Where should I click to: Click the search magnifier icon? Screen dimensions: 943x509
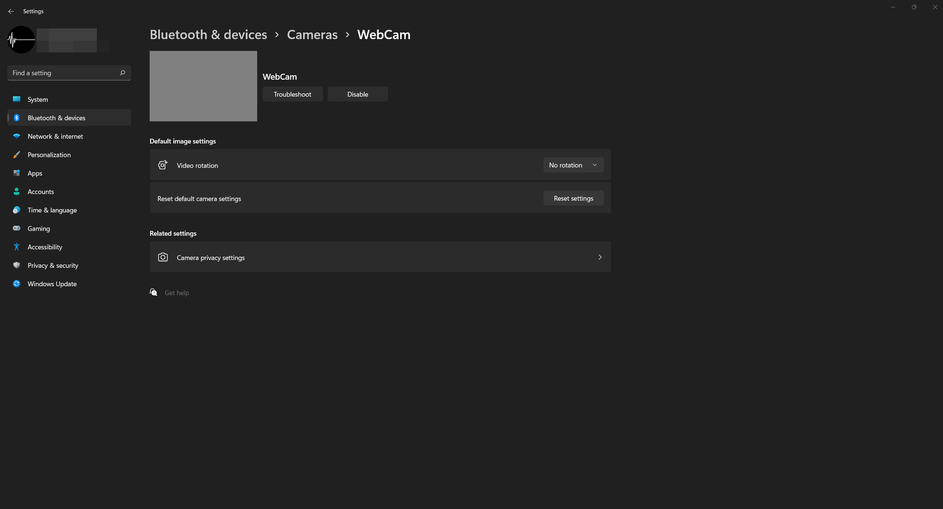123,73
